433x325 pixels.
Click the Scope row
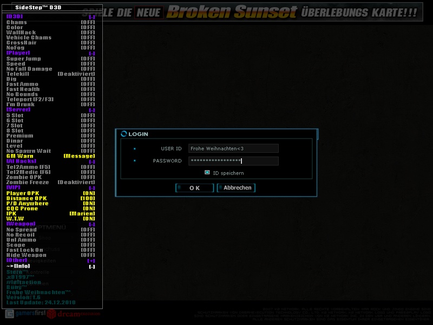pyautogui.click(x=50, y=245)
